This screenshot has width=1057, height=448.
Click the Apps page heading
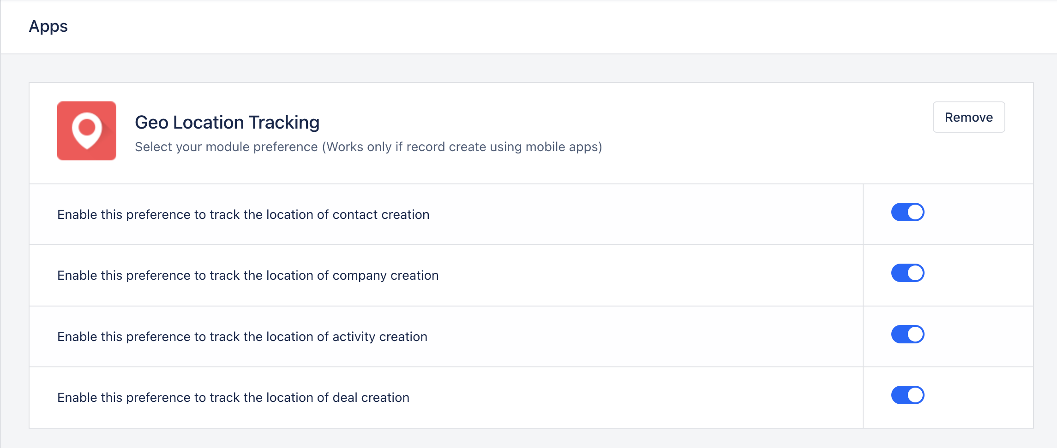48,26
